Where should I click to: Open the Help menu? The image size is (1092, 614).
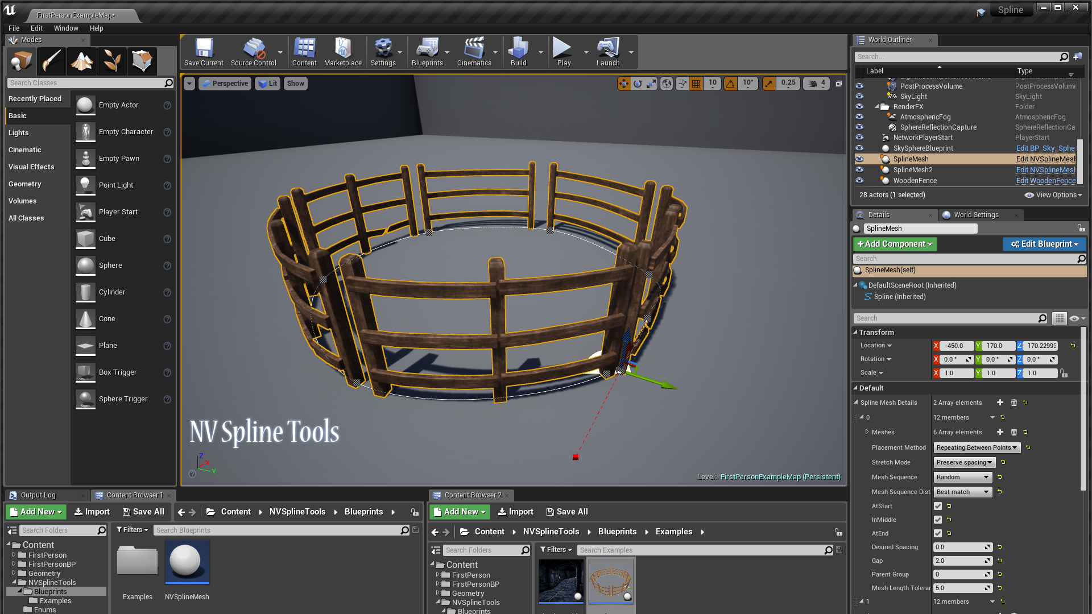pyautogui.click(x=97, y=28)
